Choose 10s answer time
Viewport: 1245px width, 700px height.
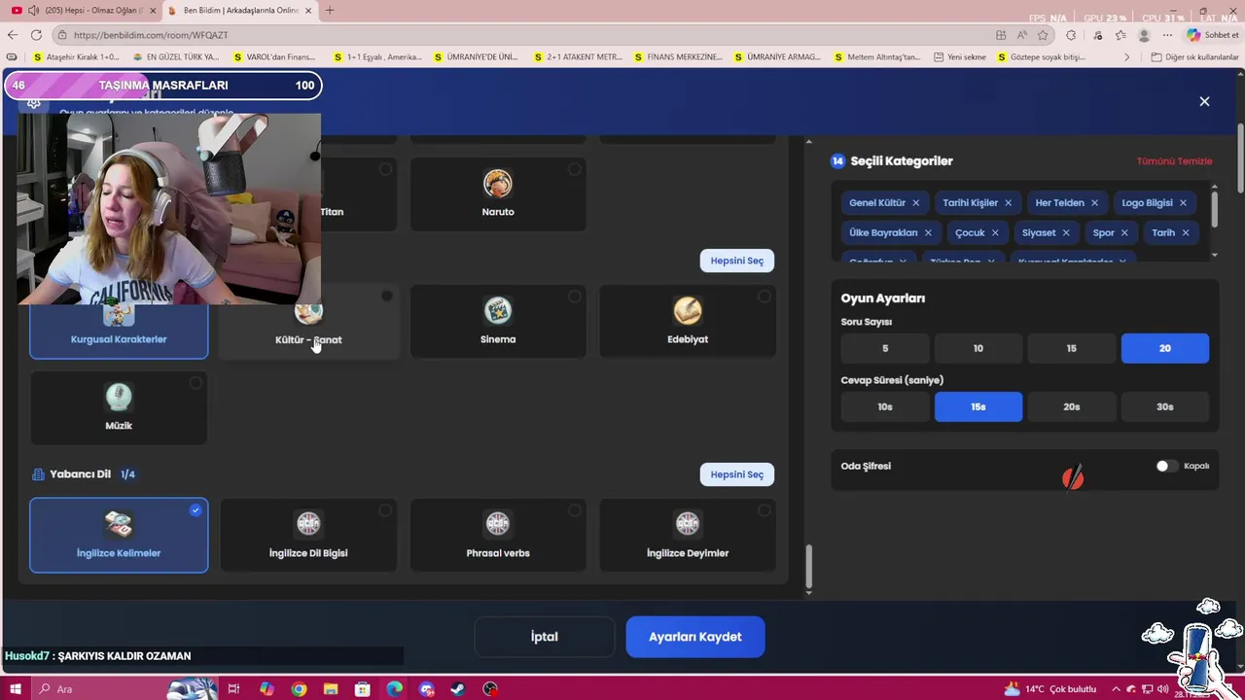(x=885, y=406)
